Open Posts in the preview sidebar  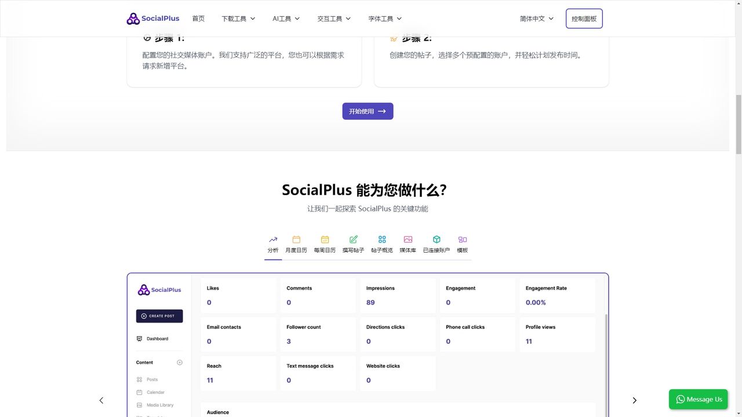(x=152, y=379)
